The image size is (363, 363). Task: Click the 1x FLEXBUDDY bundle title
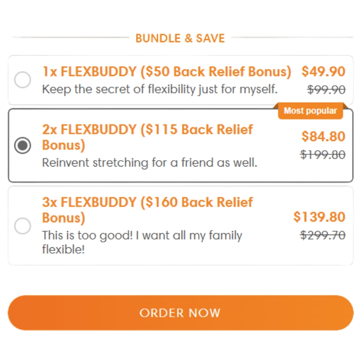(x=167, y=72)
